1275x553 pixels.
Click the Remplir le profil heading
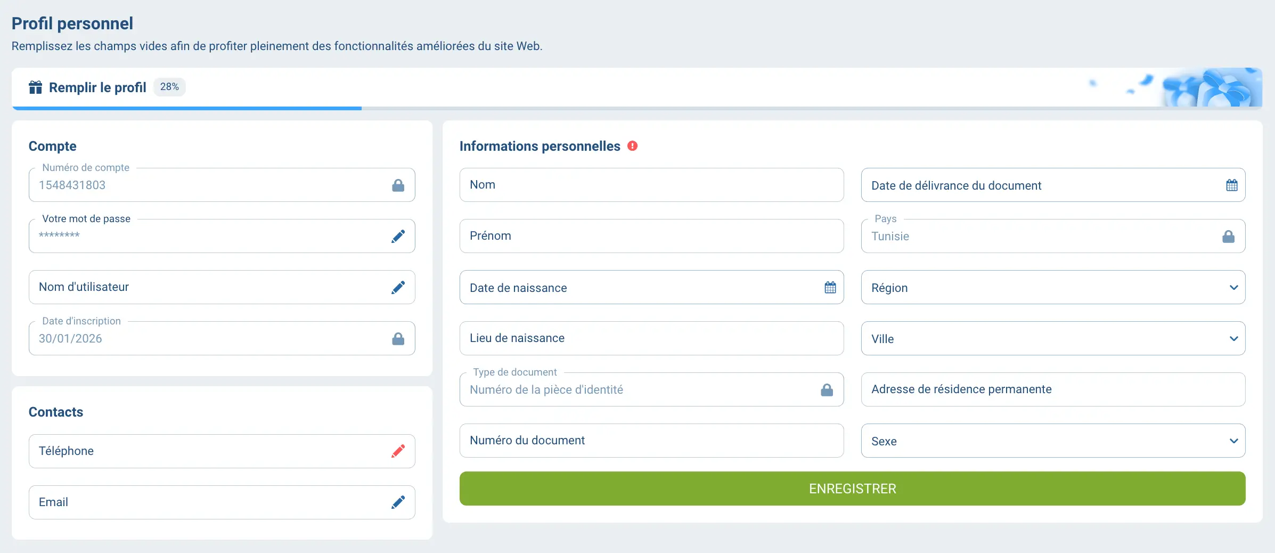pyautogui.click(x=97, y=87)
